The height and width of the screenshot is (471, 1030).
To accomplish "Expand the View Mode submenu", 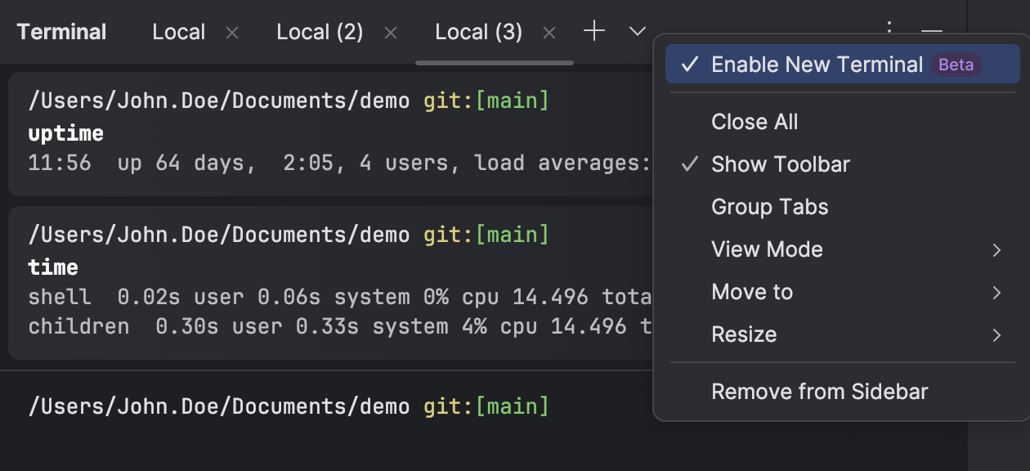I will click(767, 249).
